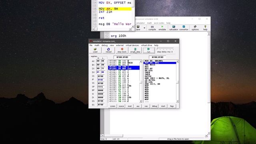Click the debug button at emulator bottom

(154, 106)
